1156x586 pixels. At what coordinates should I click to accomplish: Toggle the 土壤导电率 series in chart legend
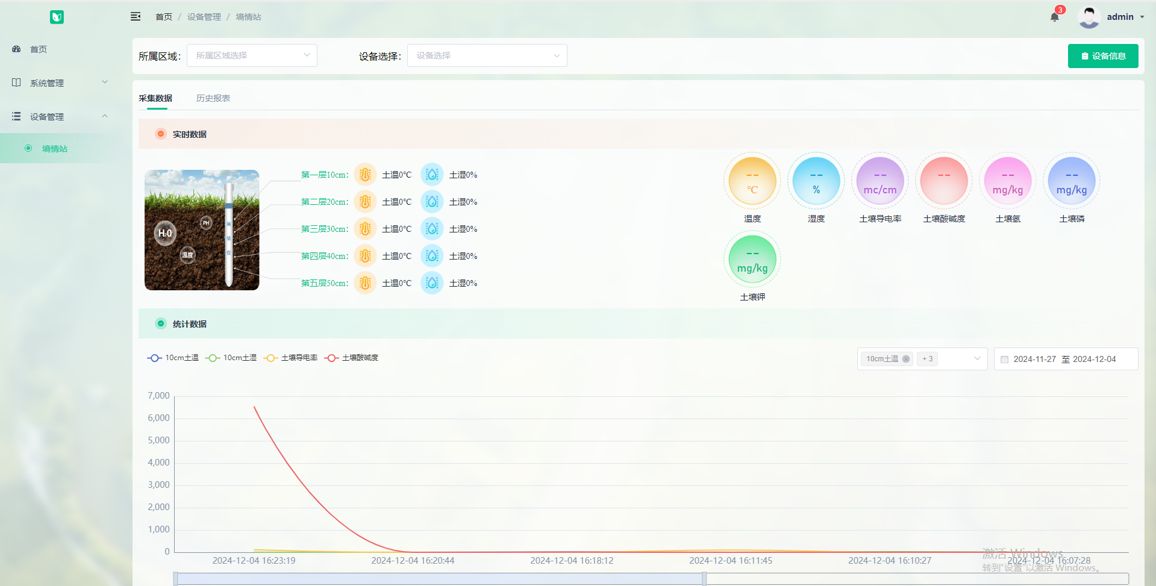click(x=291, y=358)
